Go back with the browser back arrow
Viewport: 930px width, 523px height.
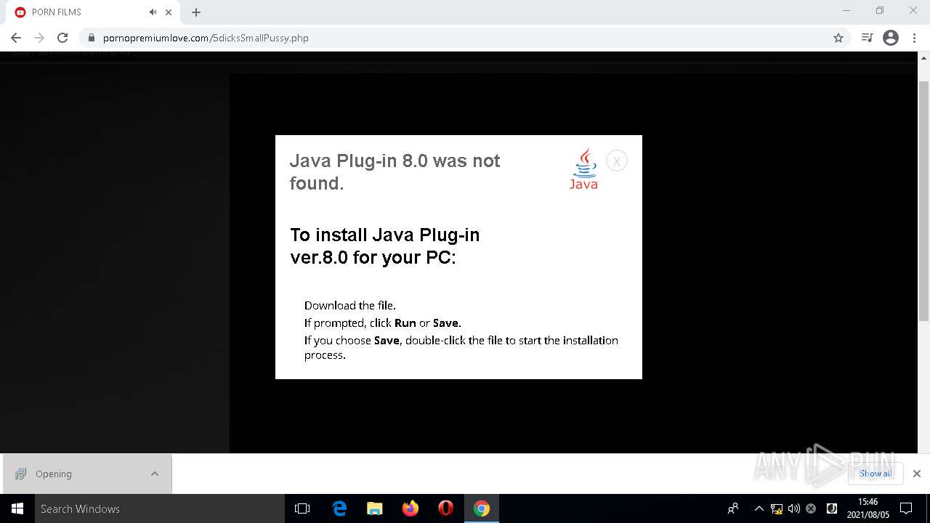(16, 38)
